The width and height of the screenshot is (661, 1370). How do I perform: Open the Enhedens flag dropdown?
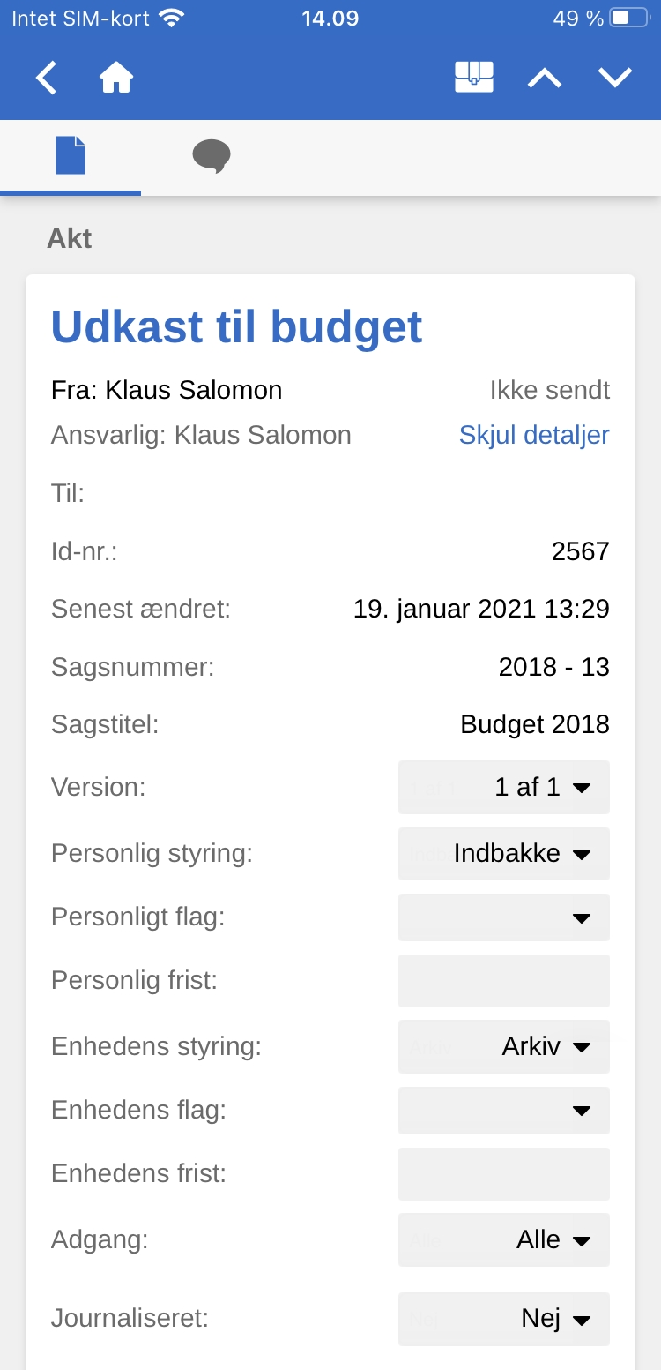pyautogui.click(x=504, y=1110)
